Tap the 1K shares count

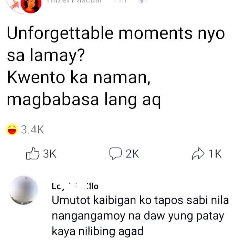[215, 154]
